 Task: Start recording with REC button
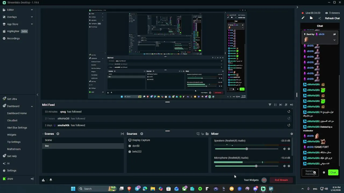pos(264,180)
